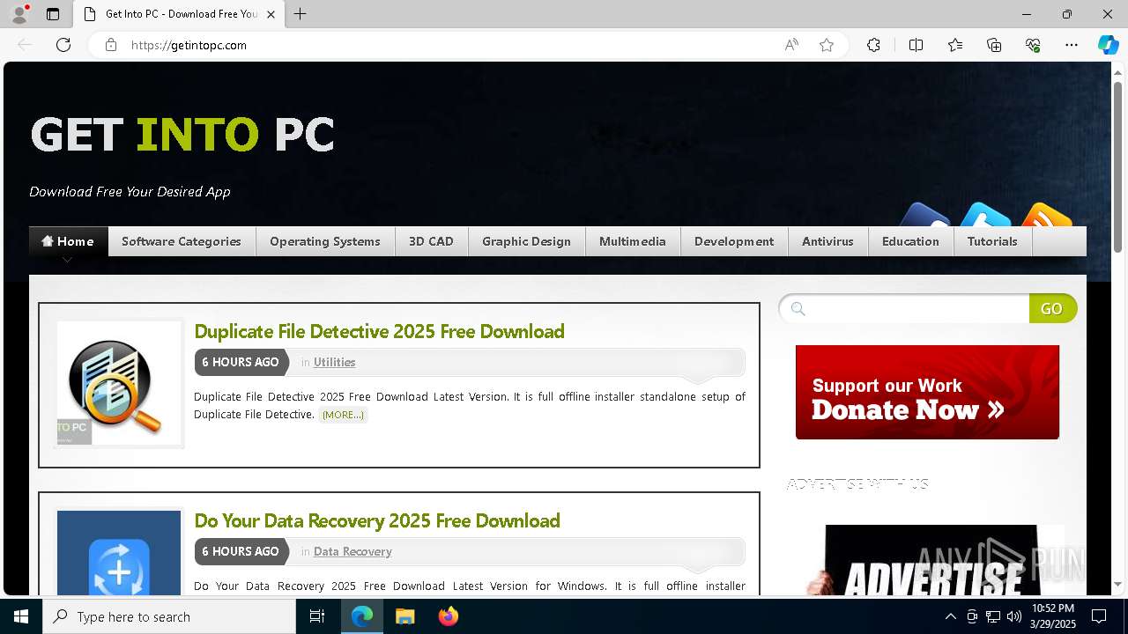Open Do Your Data Recovery 2025 title
Image resolution: width=1128 pixels, height=634 pixels.
pos(377,520)
